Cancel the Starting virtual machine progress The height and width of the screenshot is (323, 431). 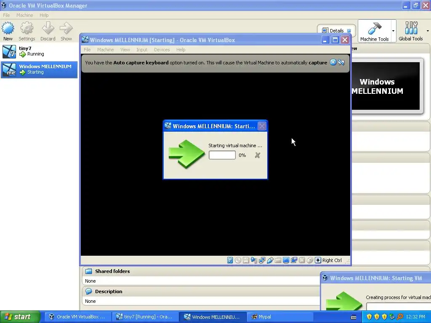point(258,155)
